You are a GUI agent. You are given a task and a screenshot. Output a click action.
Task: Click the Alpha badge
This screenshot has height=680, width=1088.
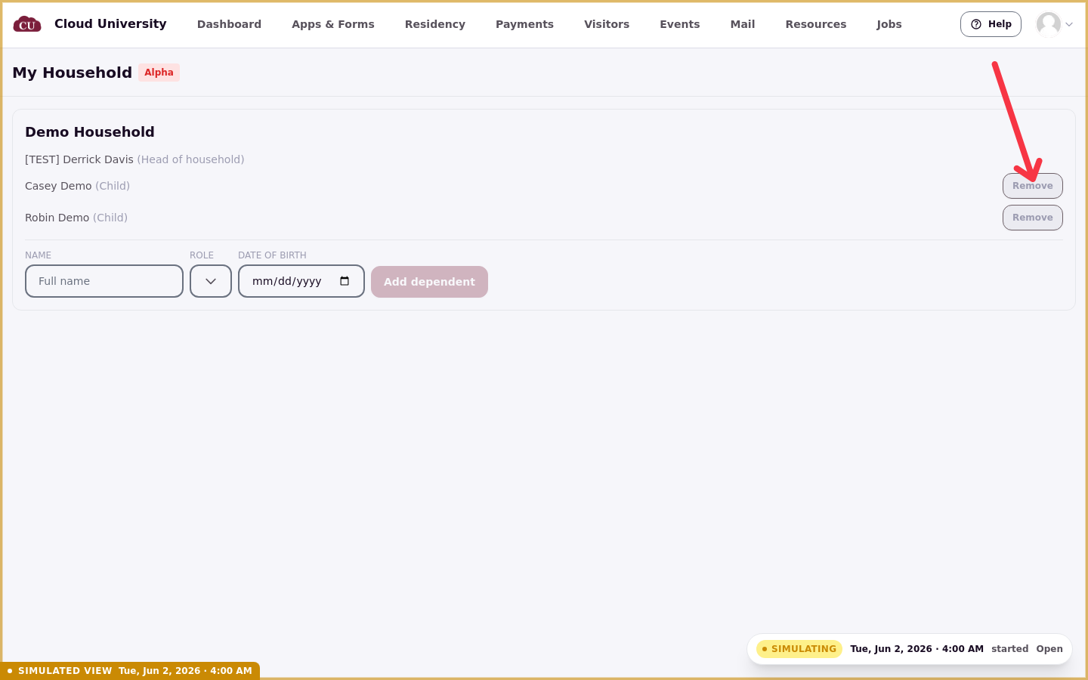click(x=159, y=73)
